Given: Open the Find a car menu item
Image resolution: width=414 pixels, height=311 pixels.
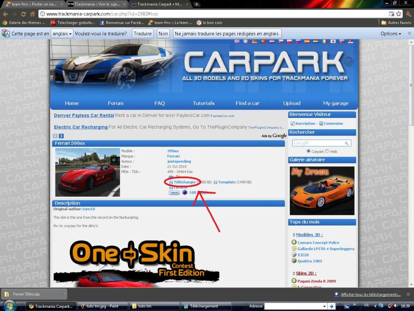Looking at the screenshot, I should click(x=247, y=103).
